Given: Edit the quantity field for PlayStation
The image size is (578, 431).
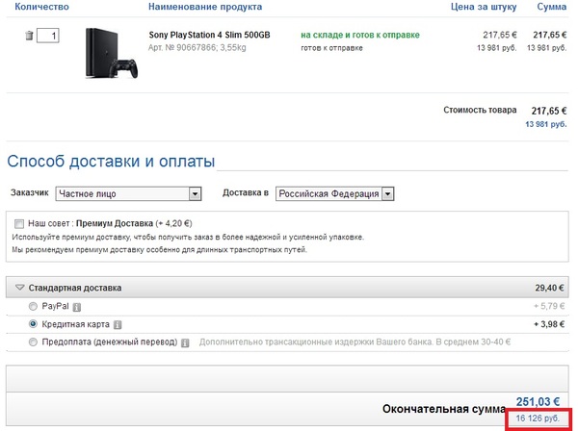Looking at the screenshot, I should pyautogui.click(x=48, y=36).
